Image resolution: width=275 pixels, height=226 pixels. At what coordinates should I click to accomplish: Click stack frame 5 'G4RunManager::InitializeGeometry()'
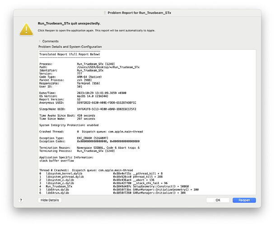click(x=119, y=190)
